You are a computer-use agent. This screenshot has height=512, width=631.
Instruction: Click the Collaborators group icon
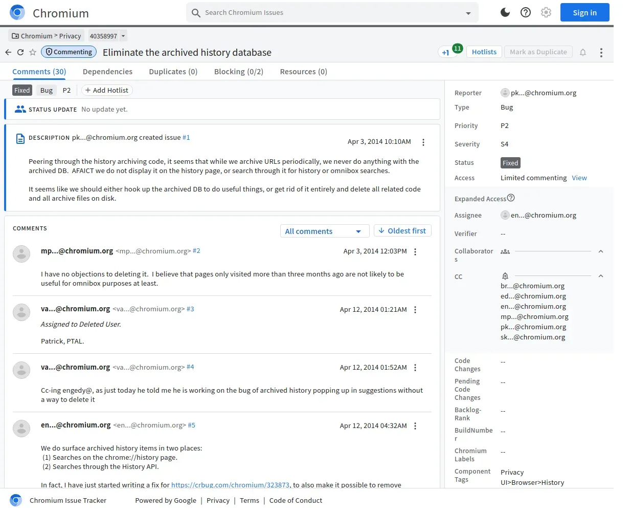click(505, 251)
